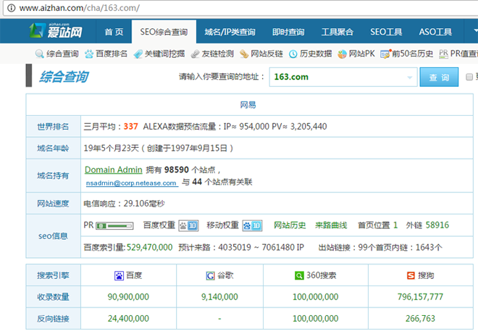Open the 来路曲线 link
Image resolution: width=478 pixels, height=334 pixels.
tap(331, 225)
